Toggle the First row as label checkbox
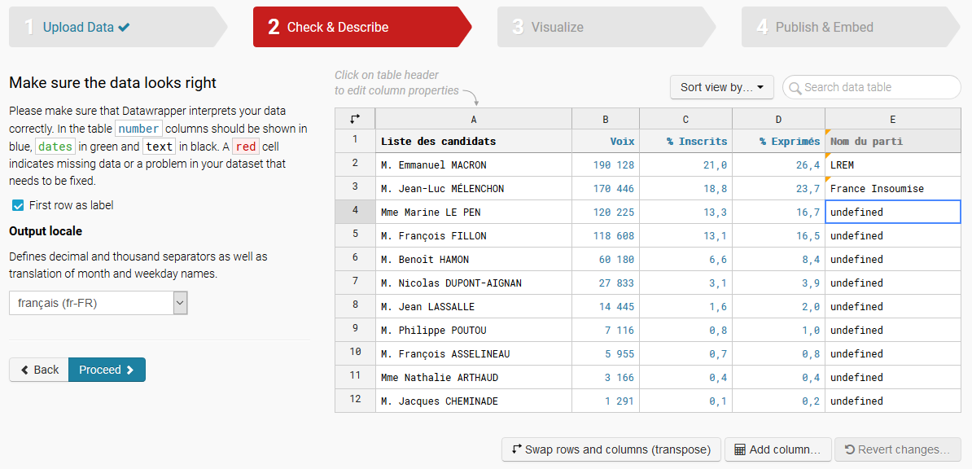The image size is (972, 469). (18, 205)
